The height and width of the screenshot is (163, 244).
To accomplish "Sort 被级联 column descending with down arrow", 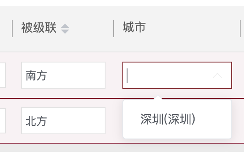I will point(65,31).
